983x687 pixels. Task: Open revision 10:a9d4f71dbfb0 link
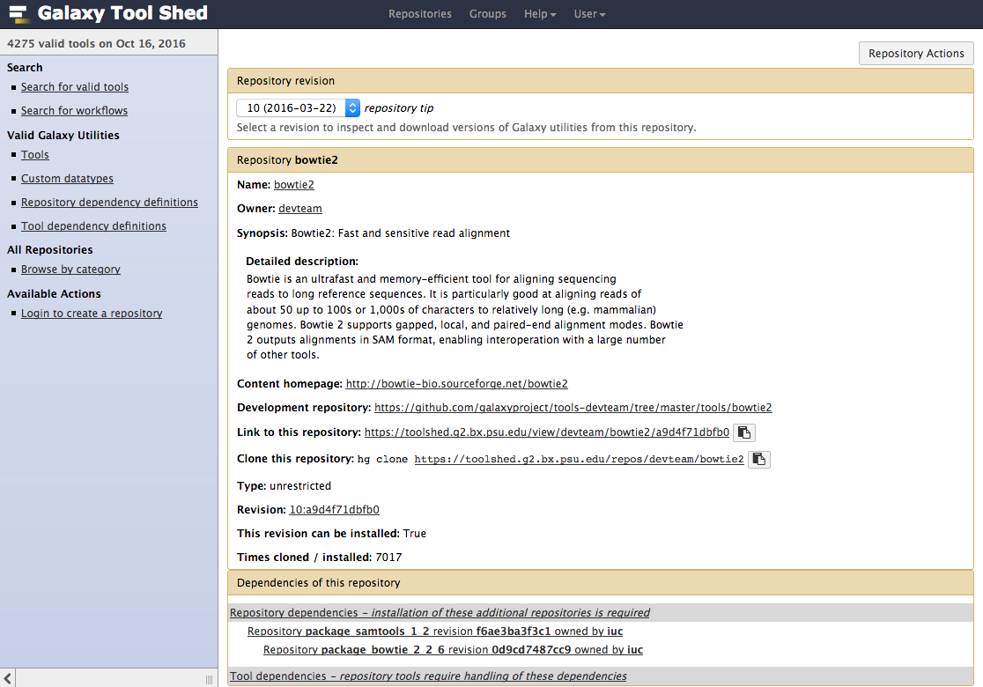pyautogui.click(x=334, y=510)
